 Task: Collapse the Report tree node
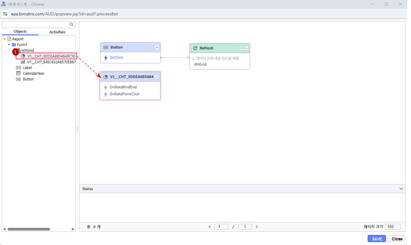pyautogui.click(x=5, y=39)
